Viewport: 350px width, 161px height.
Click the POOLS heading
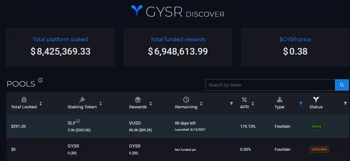[21, 84]
